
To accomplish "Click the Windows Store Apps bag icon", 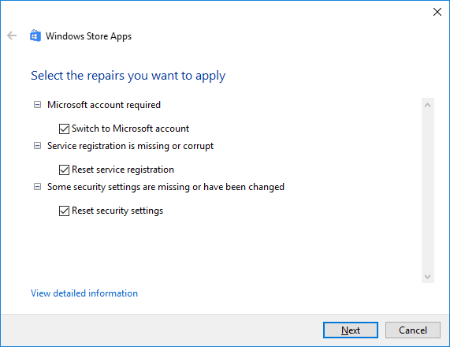I will pos(35,35).
